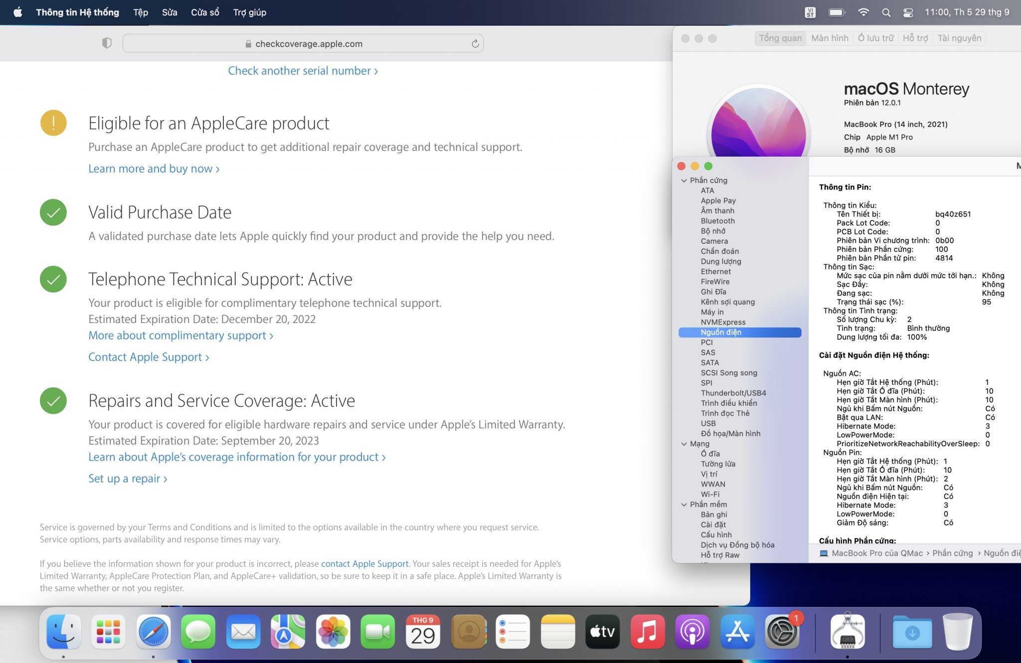Open the App Store in Dock
Screen dimensions: 1021x663
pyautogui.click(x=737, y=632)
